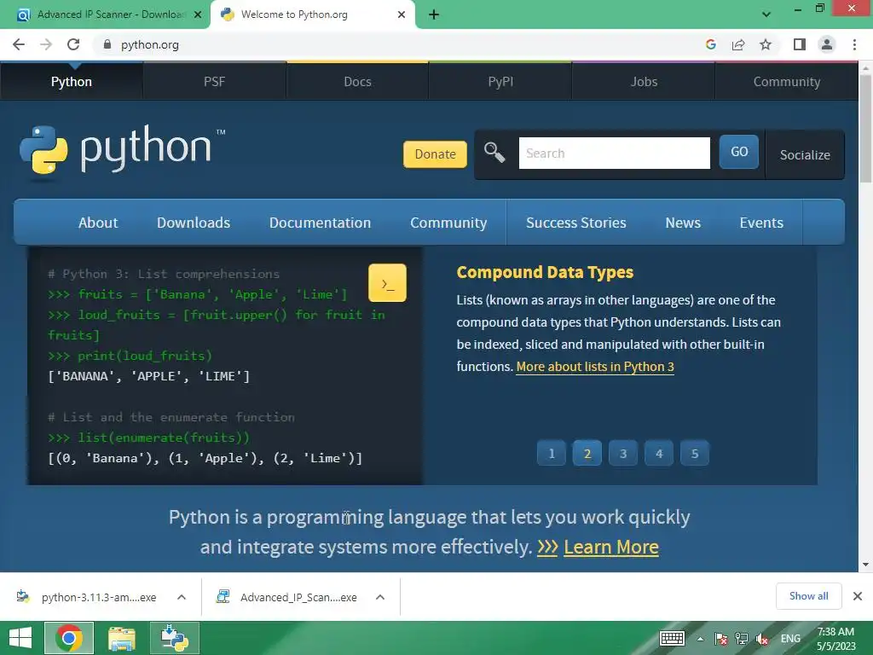Switch to slide 5
Viewport: 873px width, 655px height.
pos(694,454)
